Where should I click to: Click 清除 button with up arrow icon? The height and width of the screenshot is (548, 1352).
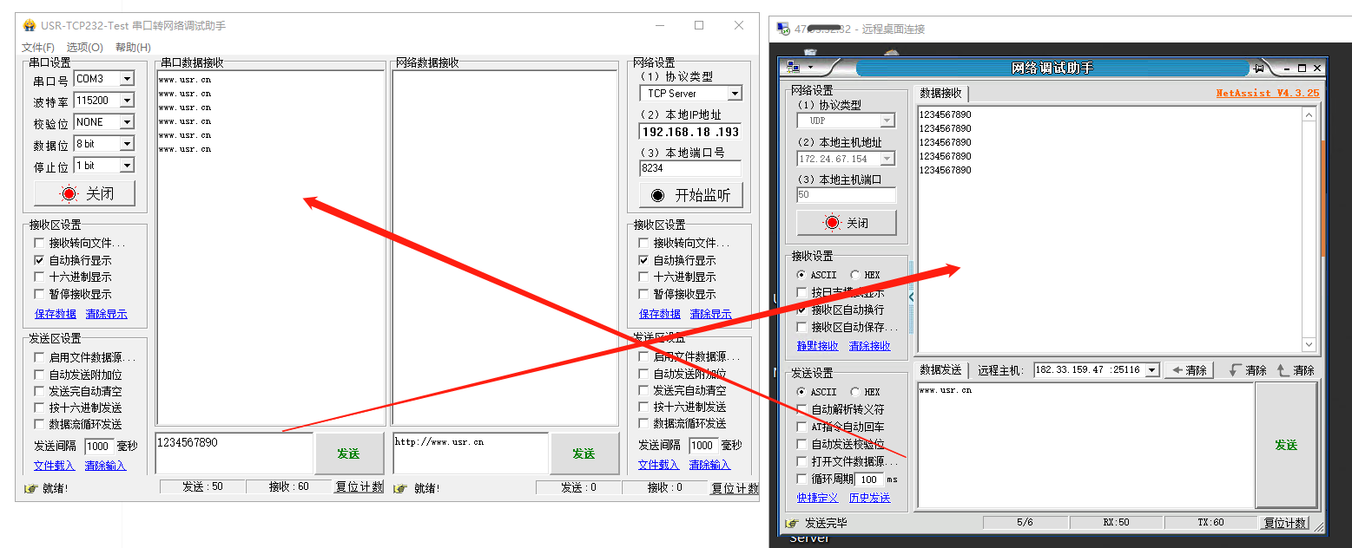(x=1296, y=370)
